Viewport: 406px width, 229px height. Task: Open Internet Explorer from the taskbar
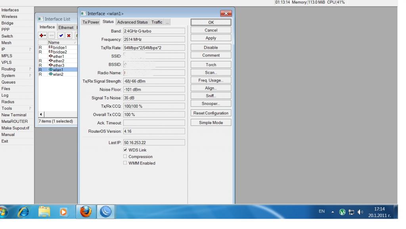point(23,212)
